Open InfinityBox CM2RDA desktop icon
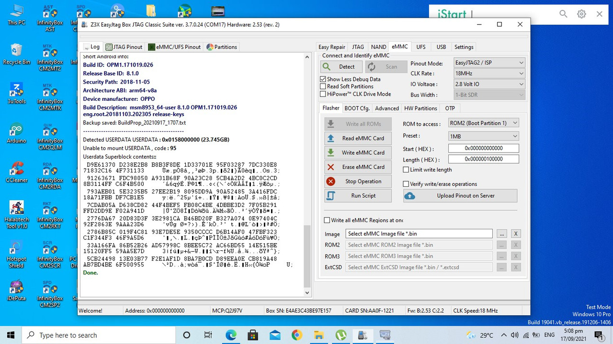The width and height of the screenshot is (613, 344). pos(50,175)
